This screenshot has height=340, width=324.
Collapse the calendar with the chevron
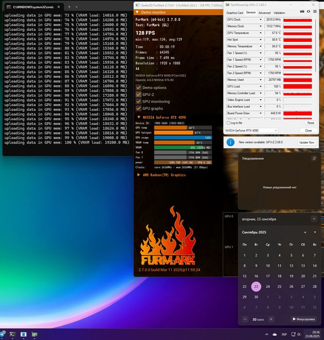(314, 219)
